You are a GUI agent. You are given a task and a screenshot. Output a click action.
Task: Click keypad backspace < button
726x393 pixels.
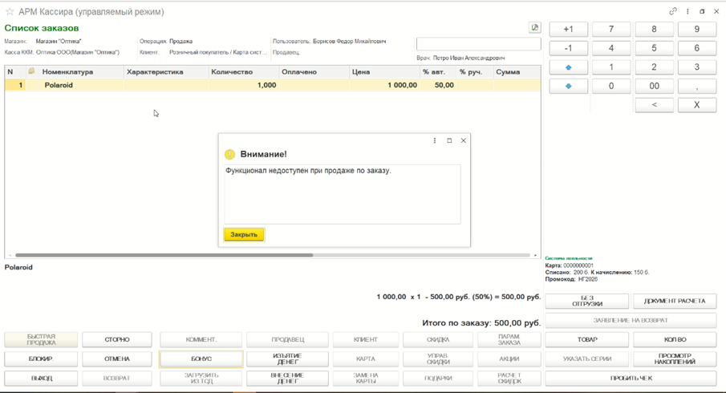(655, 105)
